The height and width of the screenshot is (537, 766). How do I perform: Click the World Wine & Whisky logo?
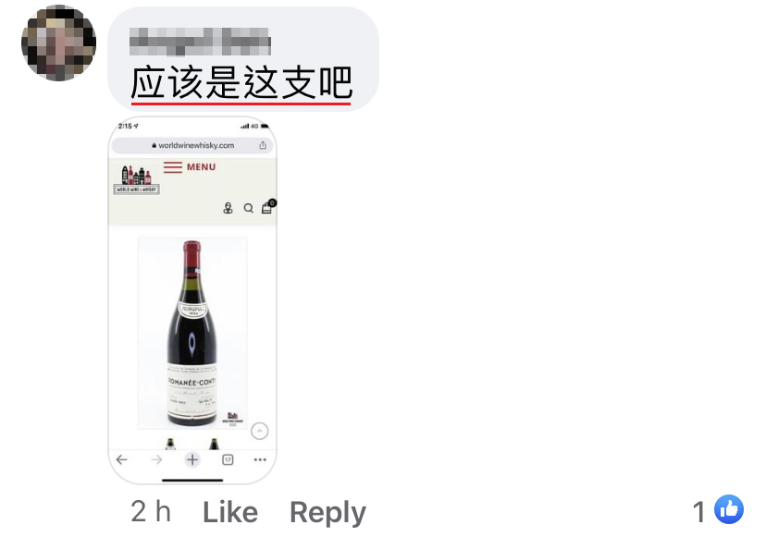click(136, 179)
